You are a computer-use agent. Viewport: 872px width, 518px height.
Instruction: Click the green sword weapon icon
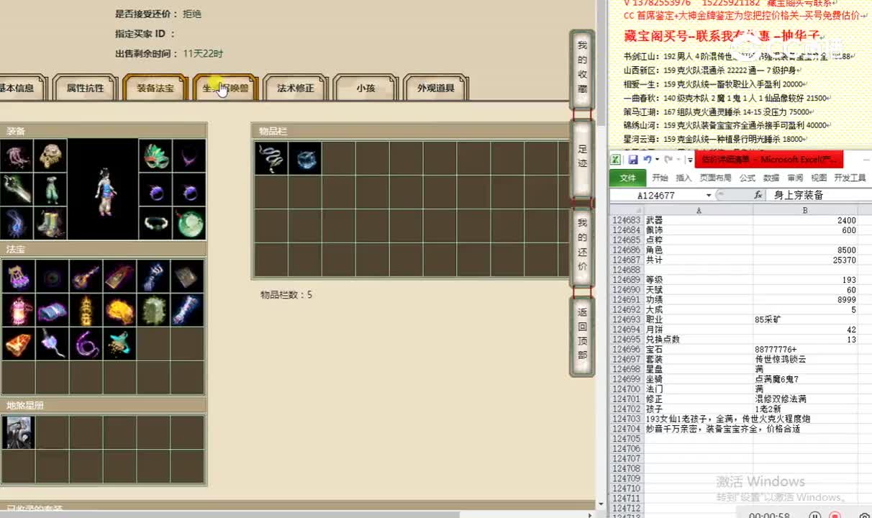coord(17,189)
